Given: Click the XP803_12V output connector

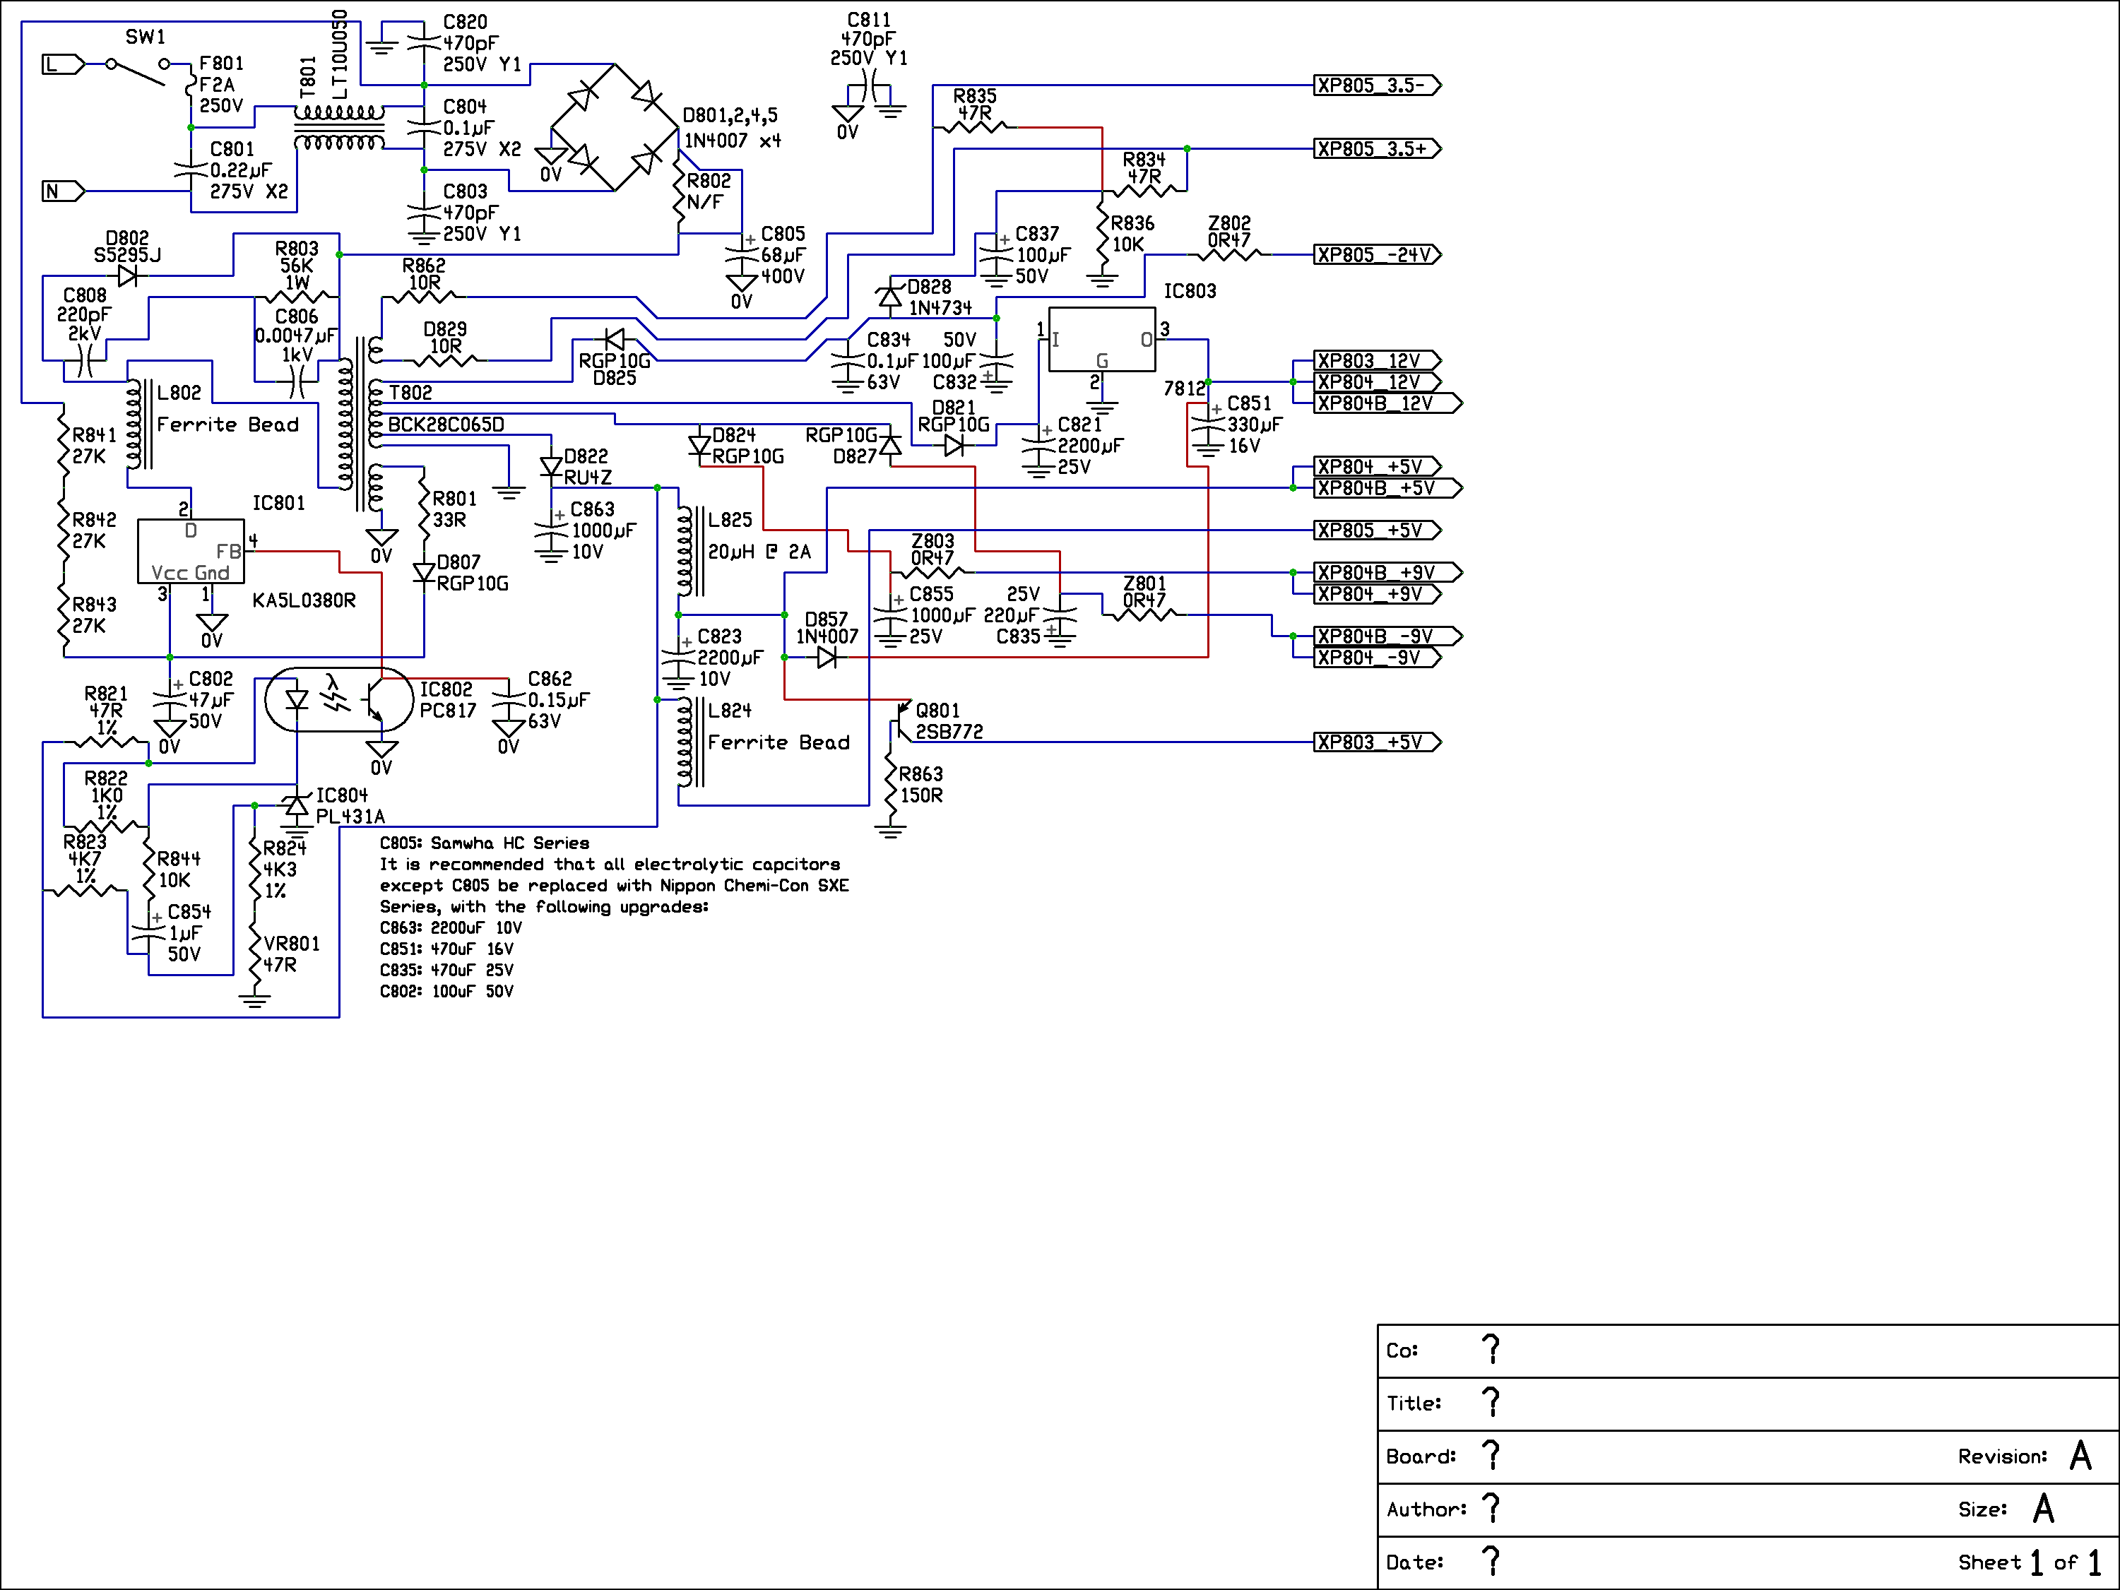Looking at the screenshot, I should (x=1378, y=360).
